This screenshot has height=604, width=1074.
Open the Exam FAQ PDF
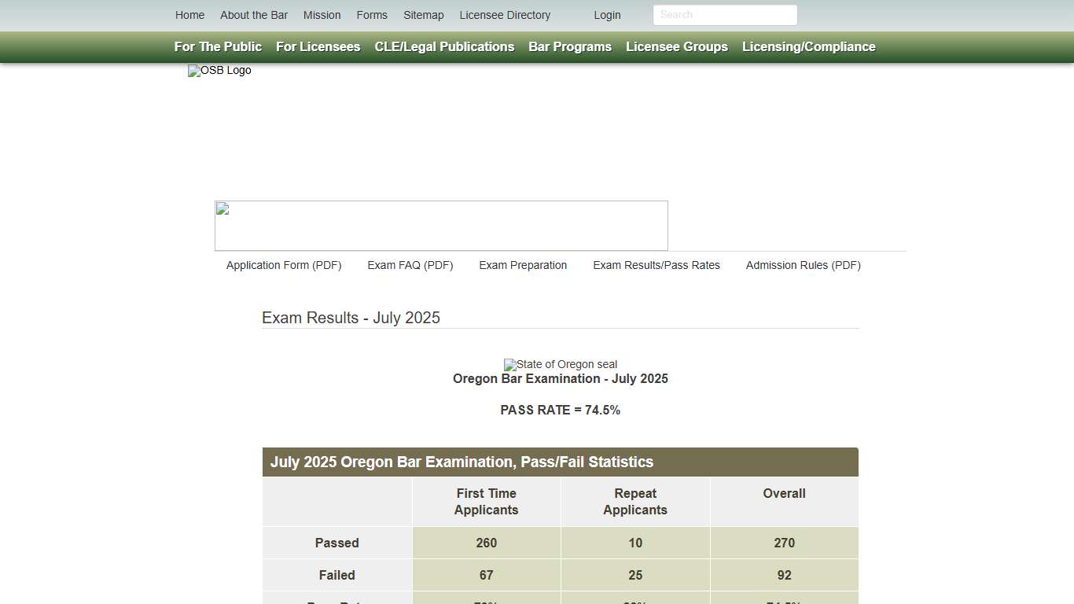(410, 265)
